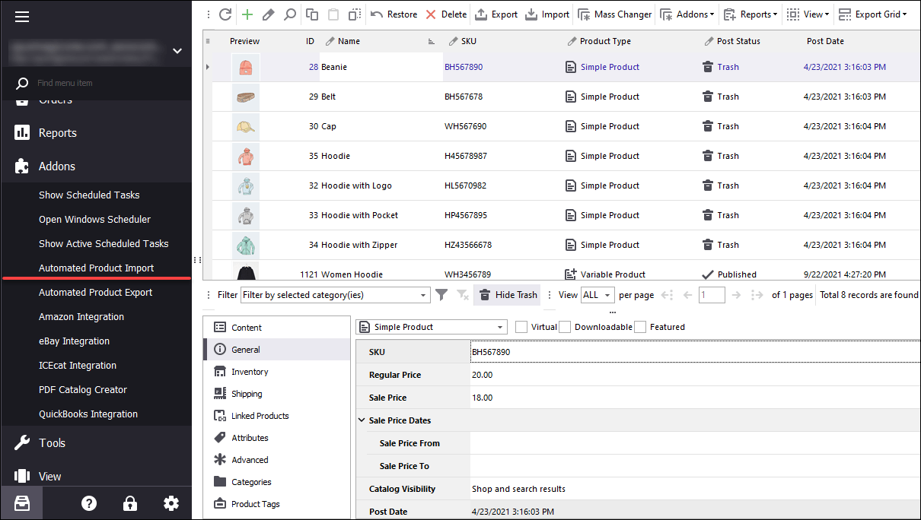Collapse the Sale Price Dates section
The height and width of the screenshot is (520, 921).
362,420
